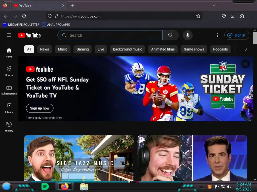Screen dimensions: 257x192
Task: Open the video thumbnail with news anchor
Action: (x=192, y=158)
